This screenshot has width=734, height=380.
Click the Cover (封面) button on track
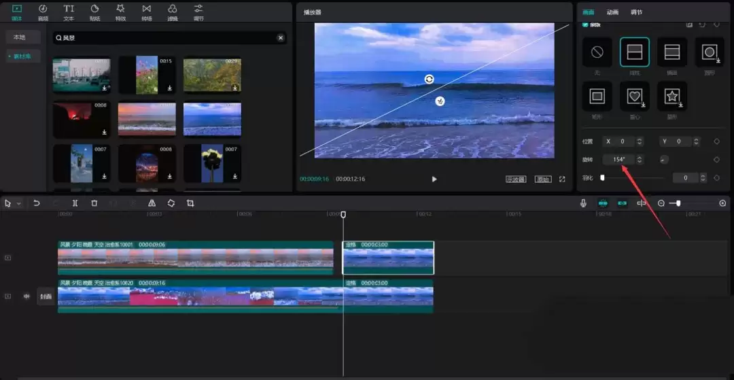coord(46,296)
